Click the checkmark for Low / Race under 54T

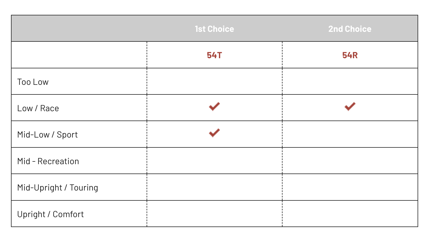coord(214,107)
